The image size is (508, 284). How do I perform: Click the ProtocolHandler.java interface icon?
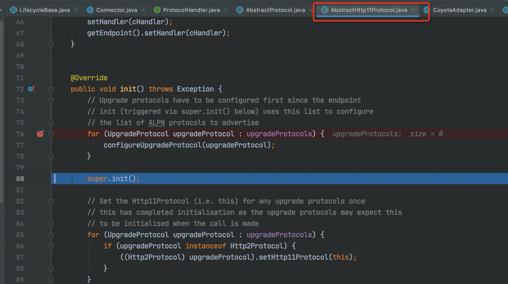(157, 10)
